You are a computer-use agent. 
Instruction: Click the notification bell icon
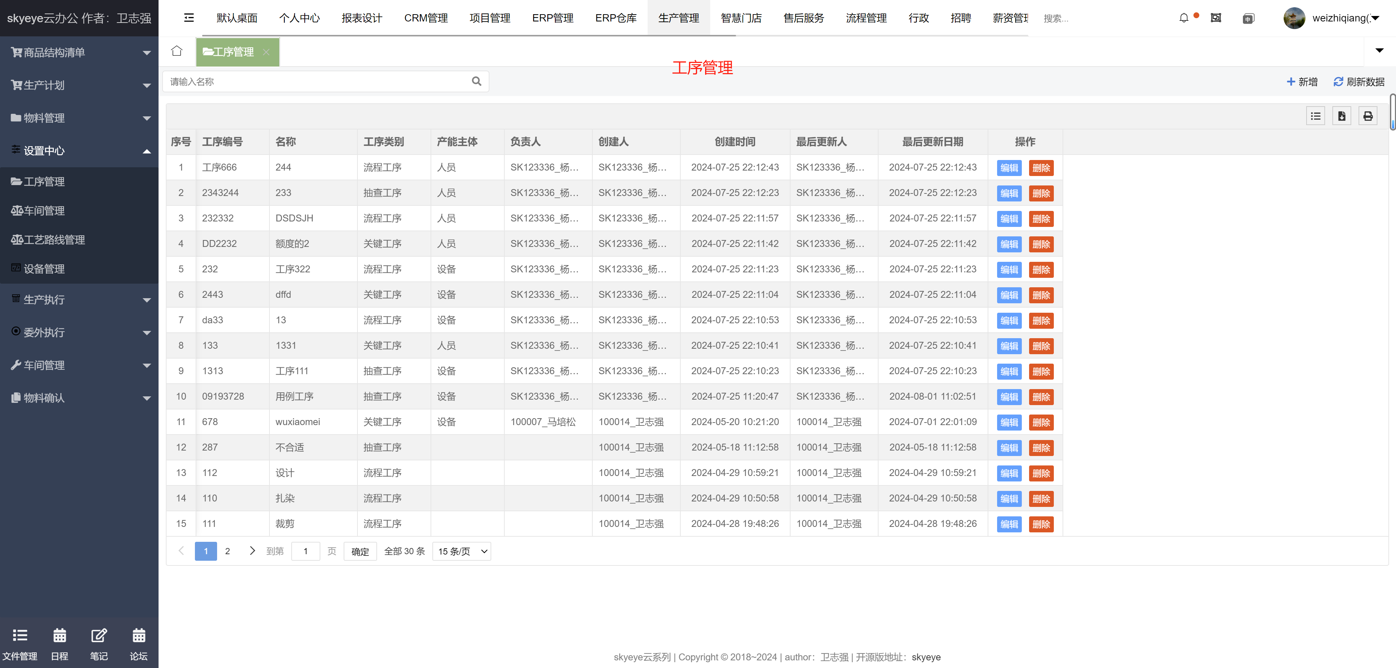click(1184, 18)
